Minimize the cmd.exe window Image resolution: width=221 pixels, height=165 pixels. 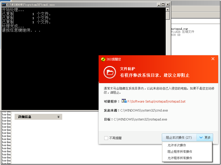point(159,5)
